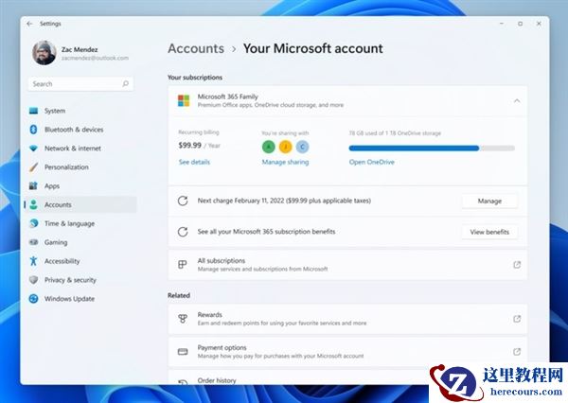Click Zac Mendez account name
This screenshot has width=568, height=403.
coord(80,49)
